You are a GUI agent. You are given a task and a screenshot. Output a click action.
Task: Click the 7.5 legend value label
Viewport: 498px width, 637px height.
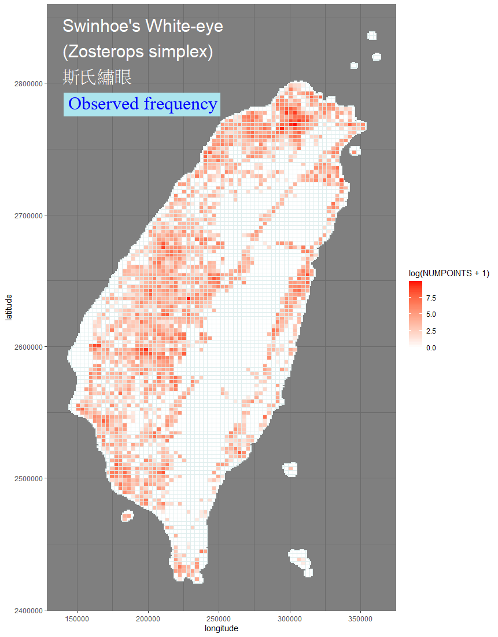coord(431,298)
